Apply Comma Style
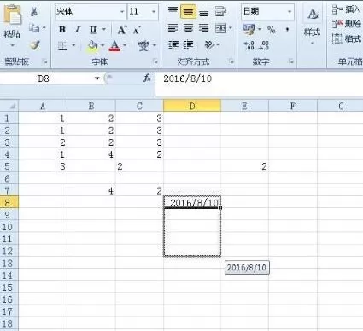The width and height of the screenshot is (363, 331). tap(287, 29)
